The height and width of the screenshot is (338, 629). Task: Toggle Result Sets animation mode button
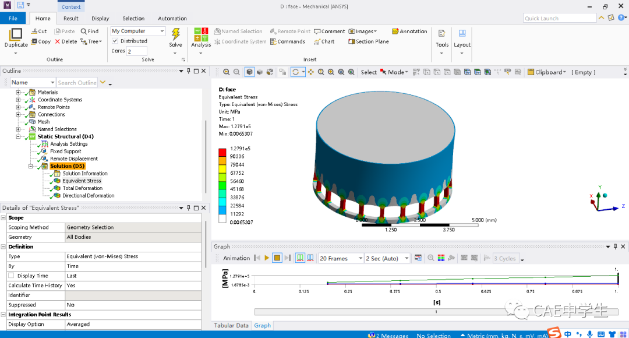click(310, 258)
